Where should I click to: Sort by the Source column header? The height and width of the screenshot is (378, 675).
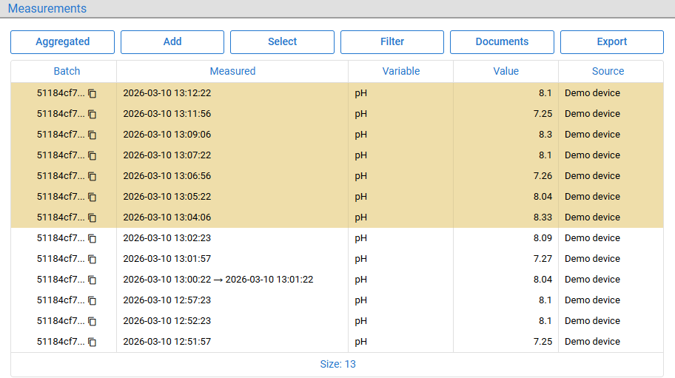608,71
